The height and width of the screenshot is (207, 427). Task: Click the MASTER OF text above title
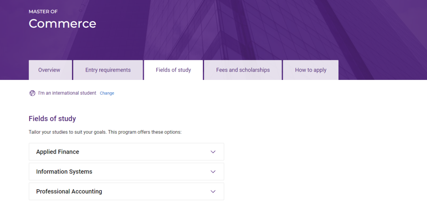coord(43,11)
